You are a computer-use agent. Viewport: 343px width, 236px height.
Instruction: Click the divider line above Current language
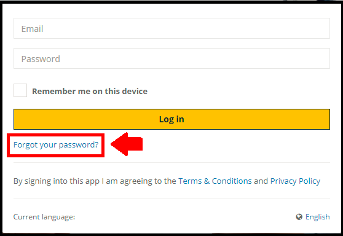tap(171, 199)
